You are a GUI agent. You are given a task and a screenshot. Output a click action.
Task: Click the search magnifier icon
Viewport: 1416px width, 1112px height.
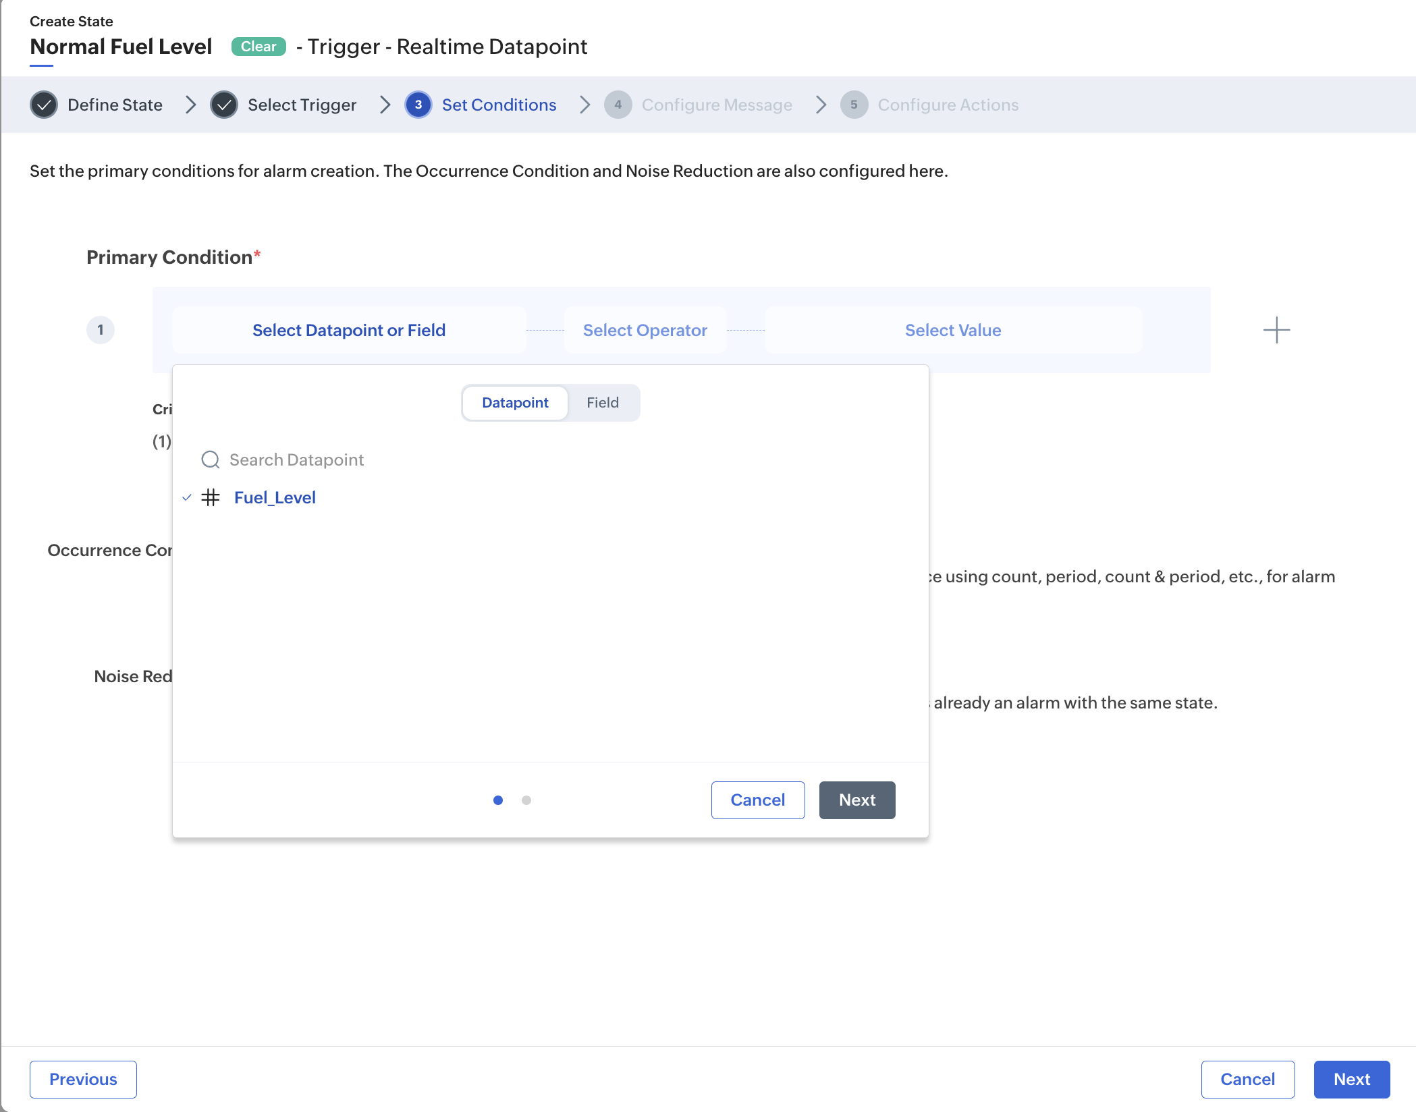[x=211, y=460]
